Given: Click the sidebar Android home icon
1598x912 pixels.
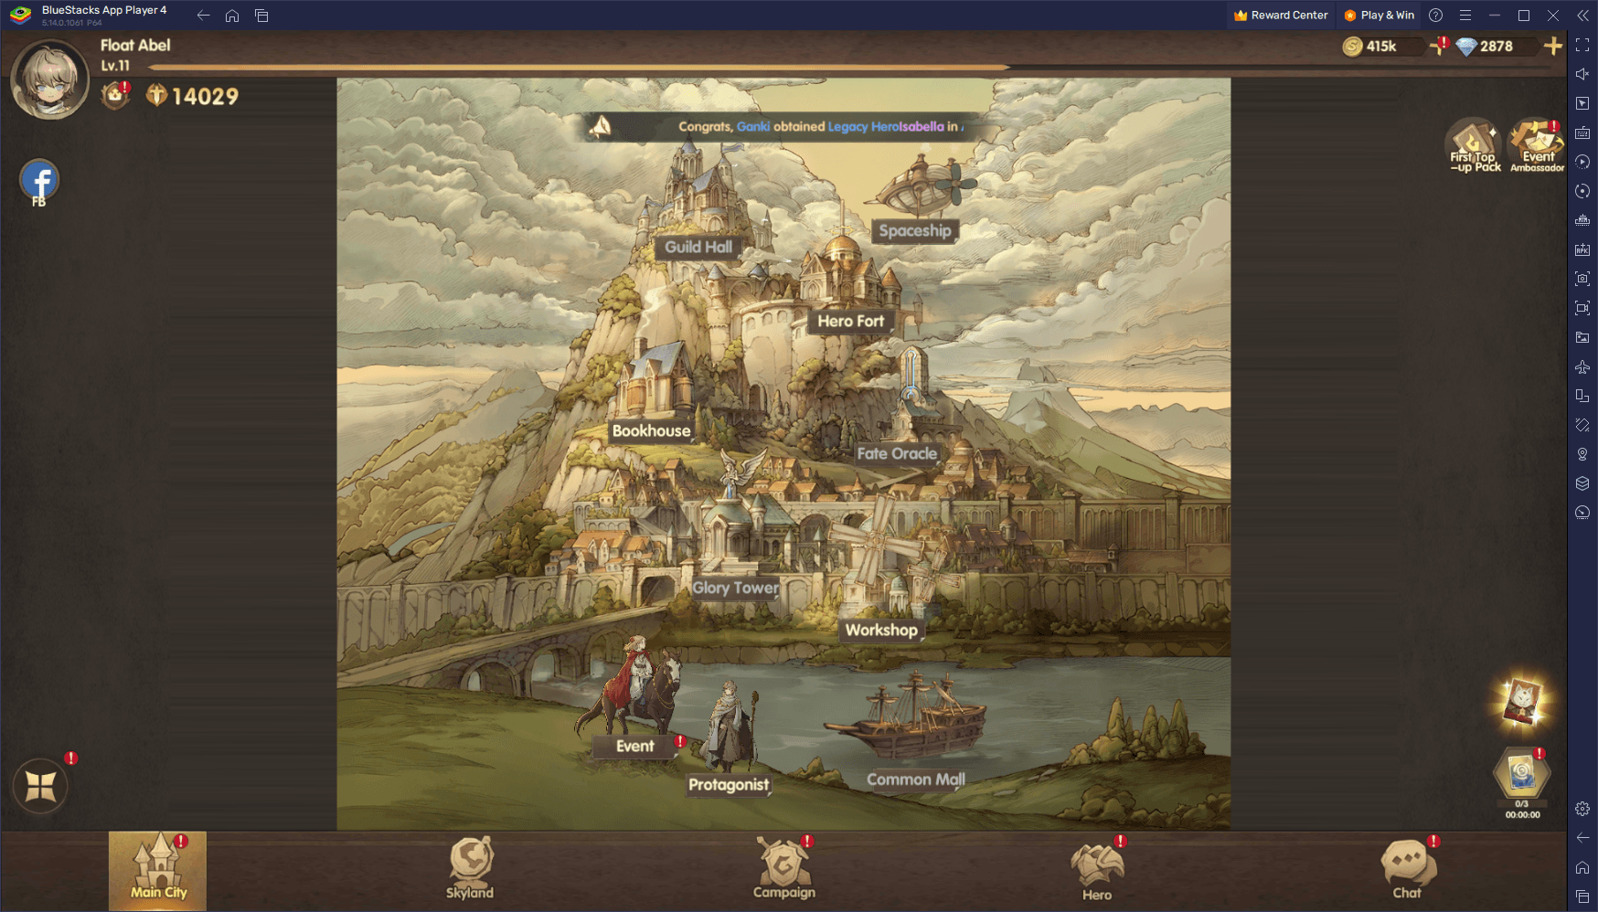Looking at the screenshot, I should click(x=1582, y=867).
